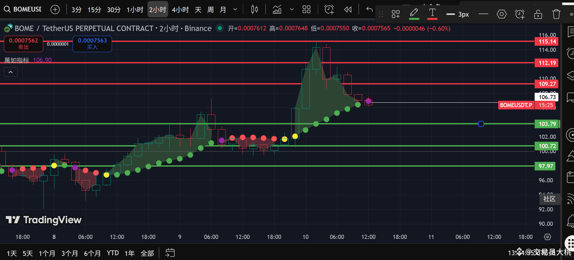This screenshot has height=260, width=574.
Task: Change the green line color via pencil icon
Action: click(x=414, y=14)
